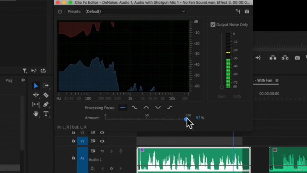Screen dimensions: 307x173
Task: Toggle V2 sync lock
Action: pyautogui.click(x=93, y=133)
